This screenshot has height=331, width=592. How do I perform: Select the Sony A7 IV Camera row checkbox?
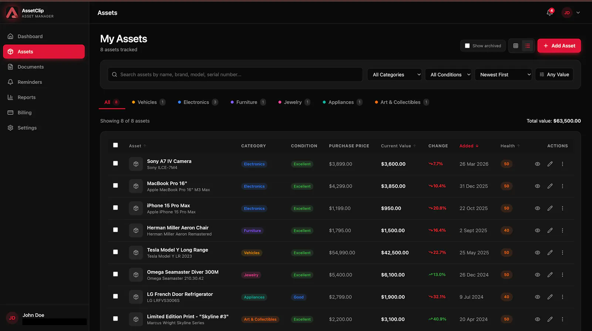pyautogui.click(x=115, y=163)
